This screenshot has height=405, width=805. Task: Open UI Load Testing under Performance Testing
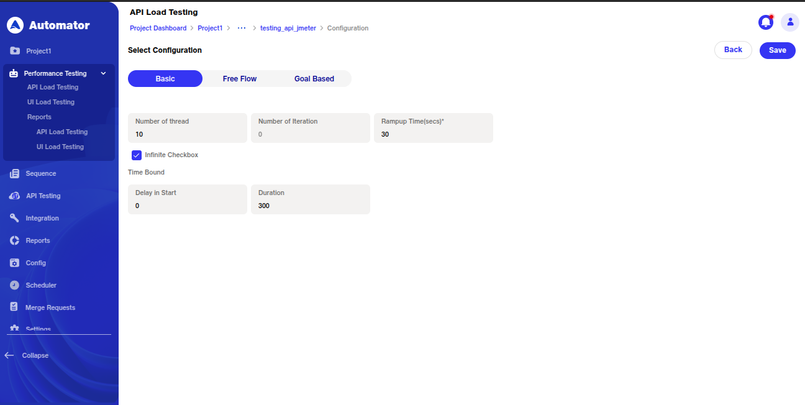(51, 102)
